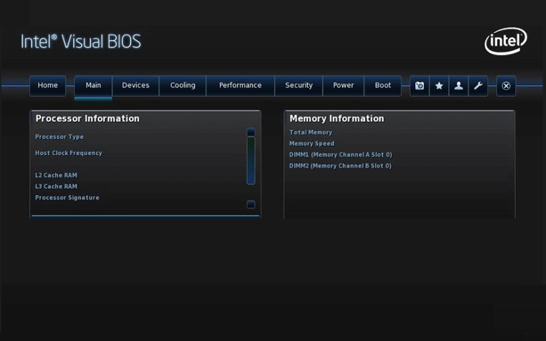
Task: Click the Processor Information scrollbar thumb
Action: coord(250,160)
